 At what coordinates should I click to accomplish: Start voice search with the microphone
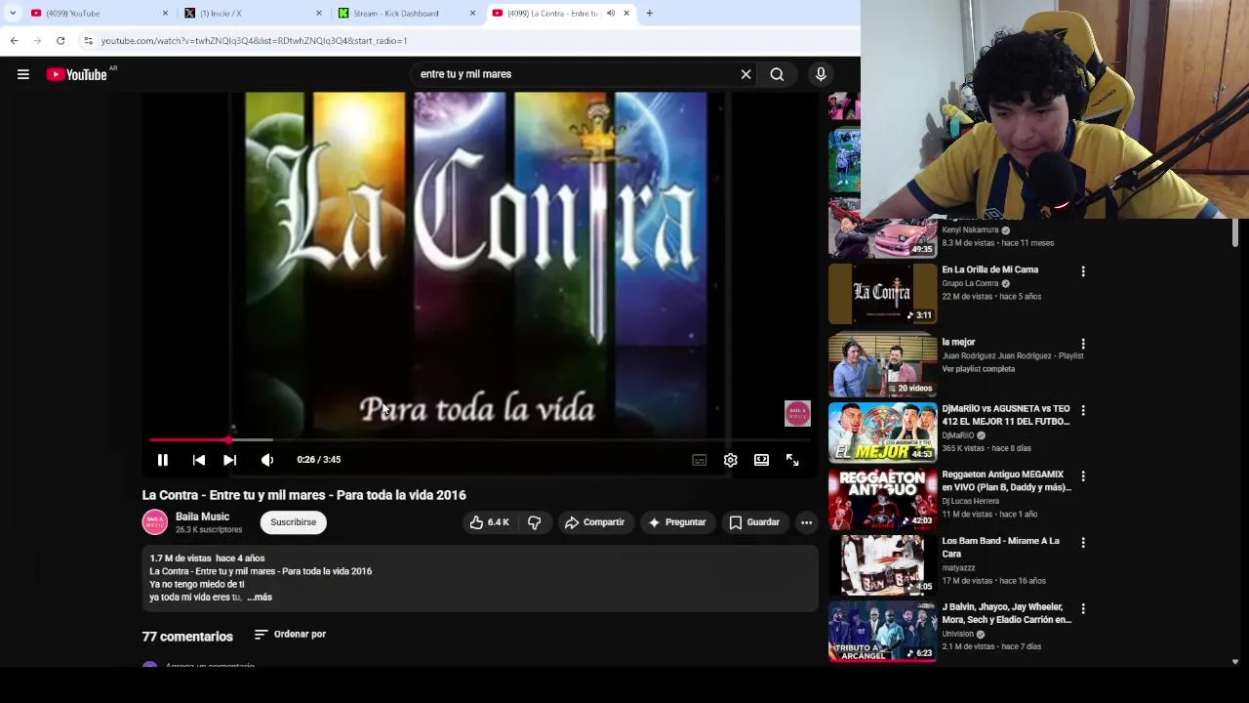pos(821,74)
